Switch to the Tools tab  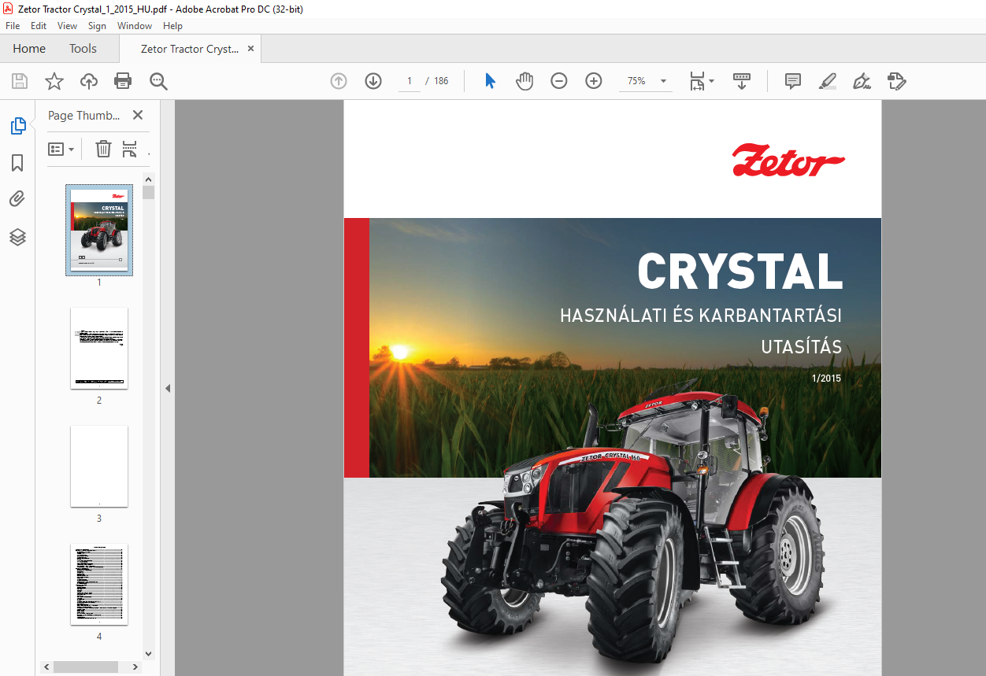coord(83,49)
